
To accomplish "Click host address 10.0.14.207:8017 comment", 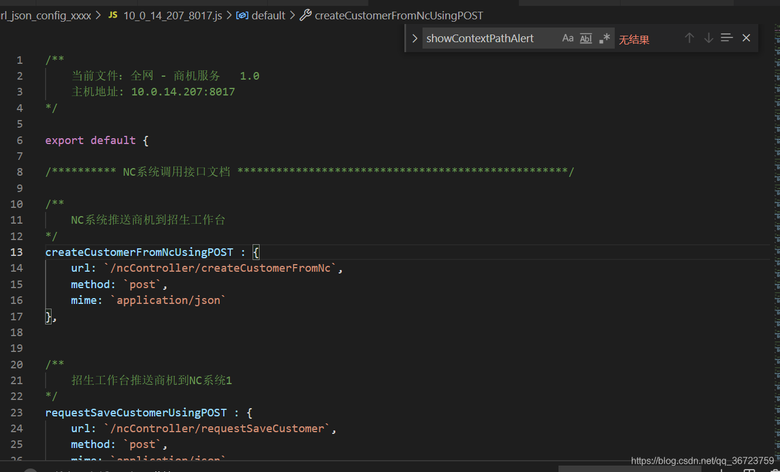I will tap(153, 91).
